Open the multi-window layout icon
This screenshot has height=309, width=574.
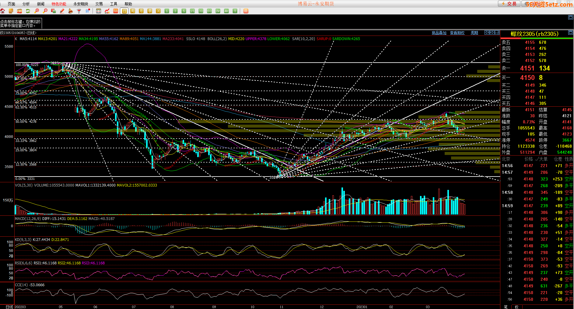coord(54,11)
